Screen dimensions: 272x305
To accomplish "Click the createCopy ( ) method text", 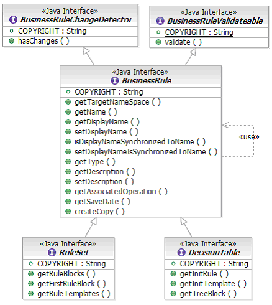I will 99,212.
